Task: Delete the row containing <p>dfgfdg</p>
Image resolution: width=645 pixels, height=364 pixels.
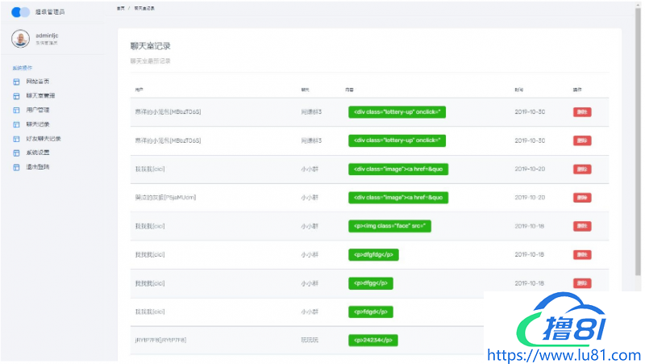Action: click(581, 254)
